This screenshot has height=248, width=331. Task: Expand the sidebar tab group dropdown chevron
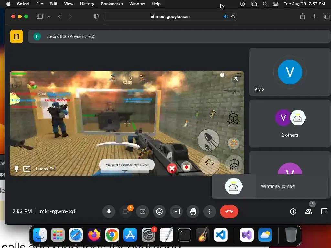tap(49, 16)
